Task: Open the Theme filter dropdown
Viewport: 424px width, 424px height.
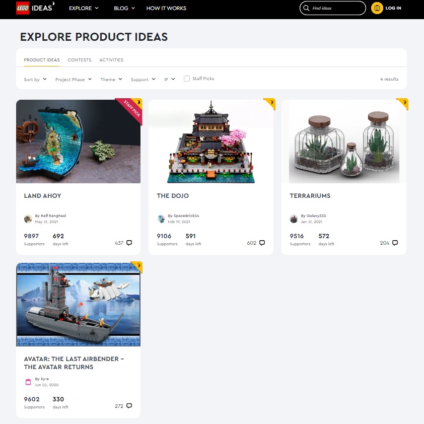Action: point(111,79)
